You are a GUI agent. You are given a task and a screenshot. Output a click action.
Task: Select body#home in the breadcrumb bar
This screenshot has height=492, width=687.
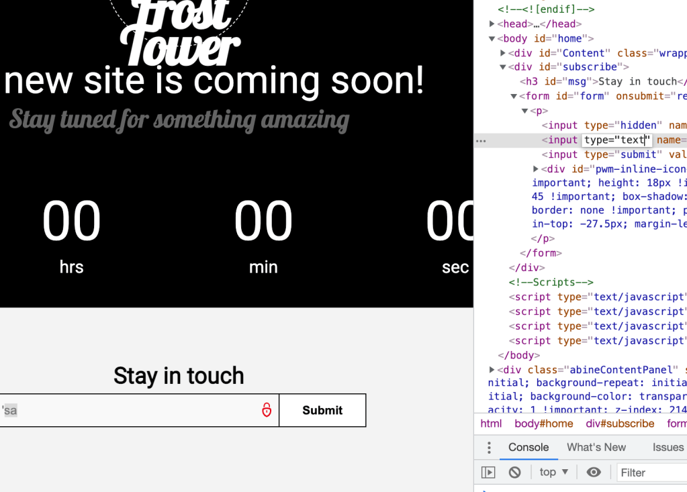544,424
